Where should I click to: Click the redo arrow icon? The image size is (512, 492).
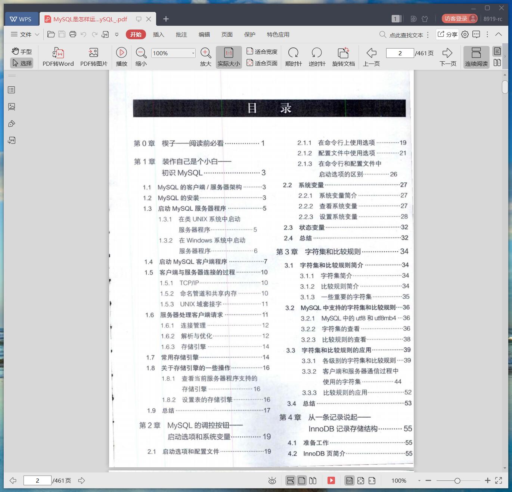click(x=94, y=34)
